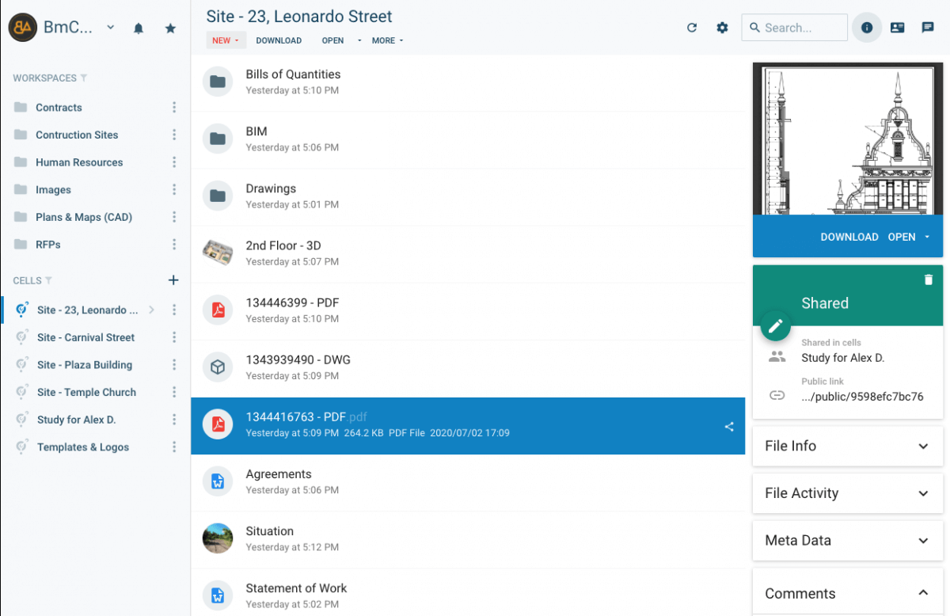This screenshot has height=616, width=950.
Task: Click the share icon on selected PDF
Action: (x=729, y=427)
